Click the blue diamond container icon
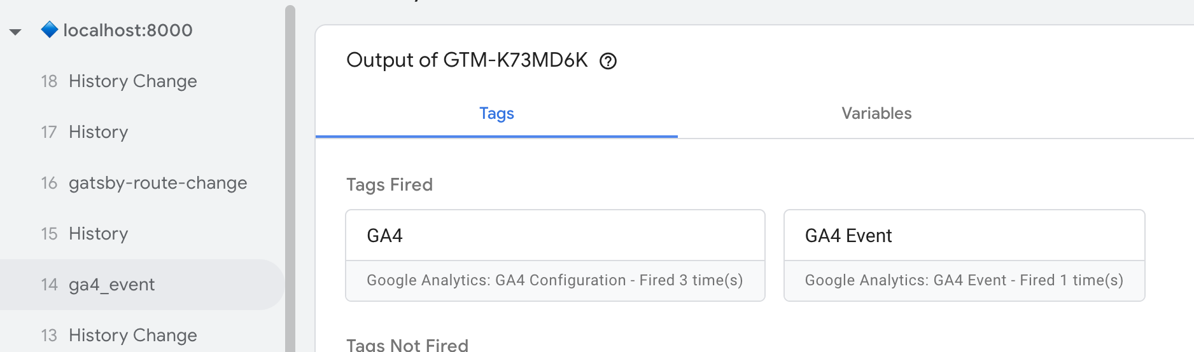Viewport: 1194px width, 352px height. click(x=50, y=29)
